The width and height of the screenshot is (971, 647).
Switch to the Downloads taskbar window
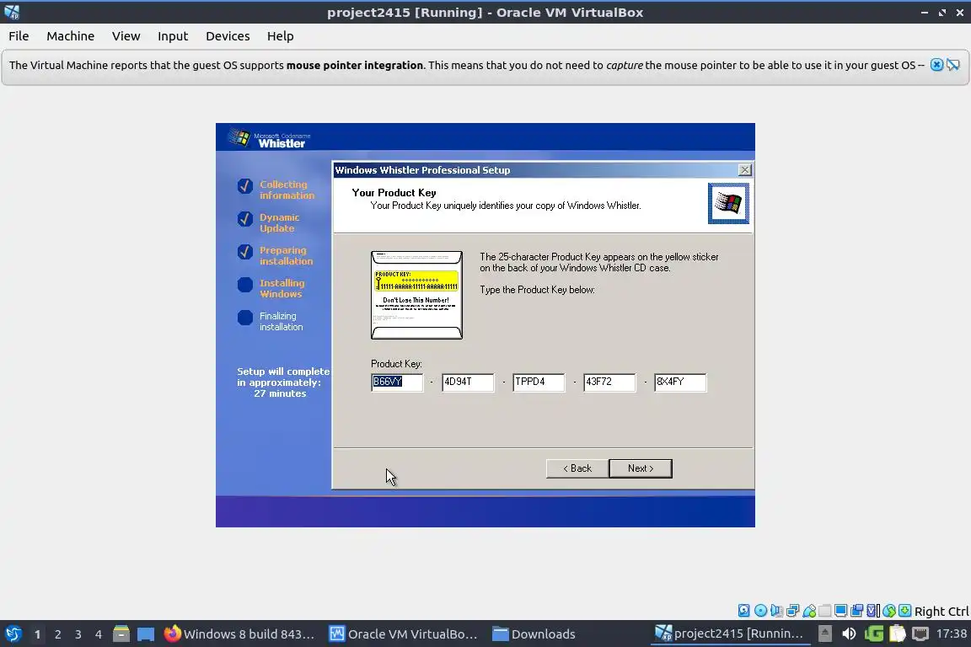[x=534, y=634]
